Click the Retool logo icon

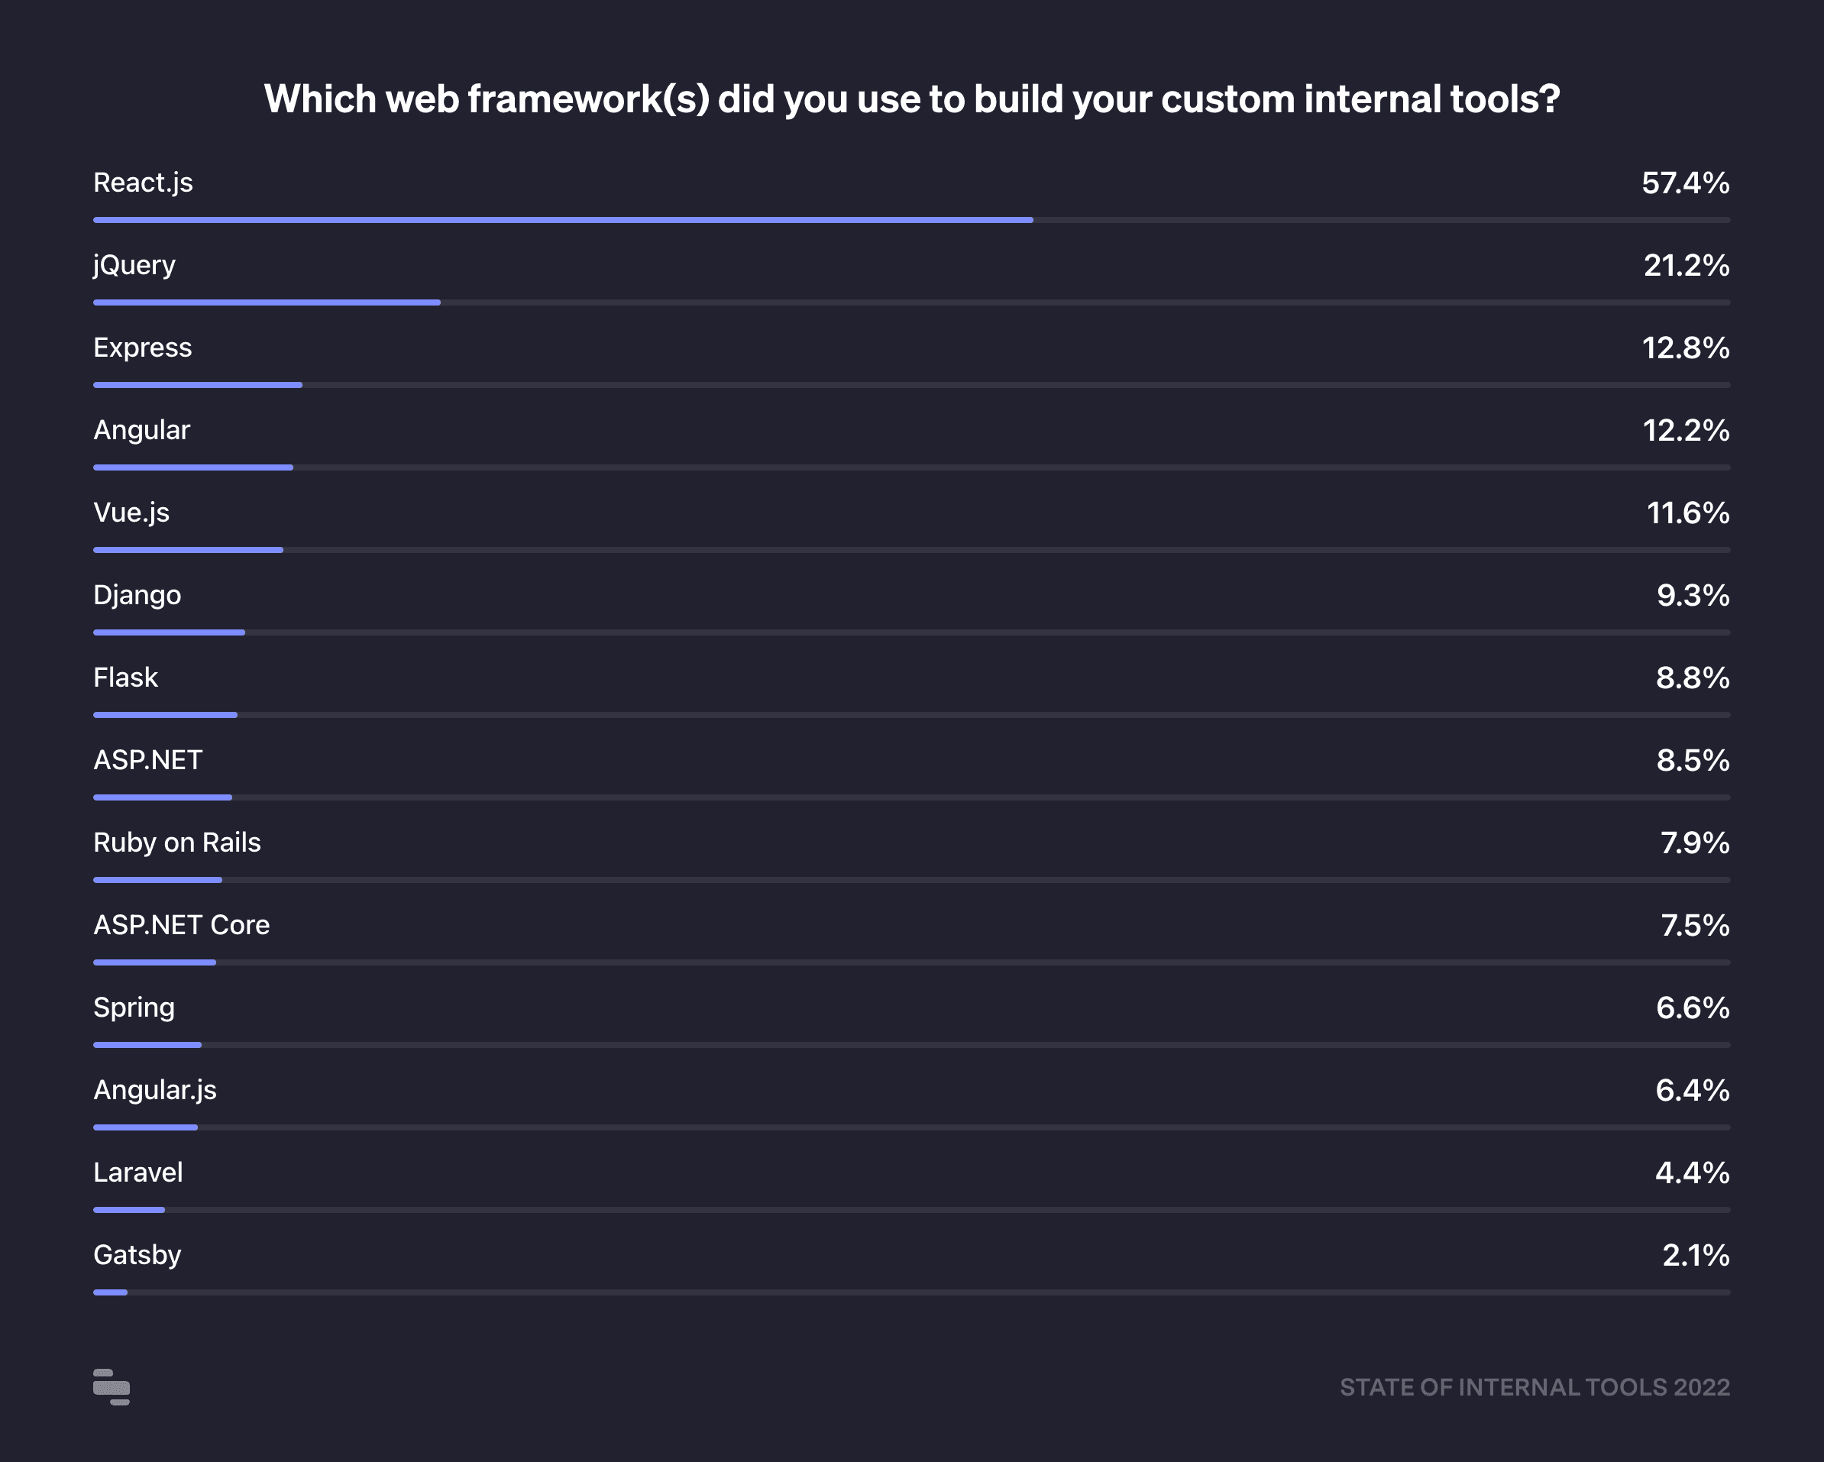[111, 1386]
